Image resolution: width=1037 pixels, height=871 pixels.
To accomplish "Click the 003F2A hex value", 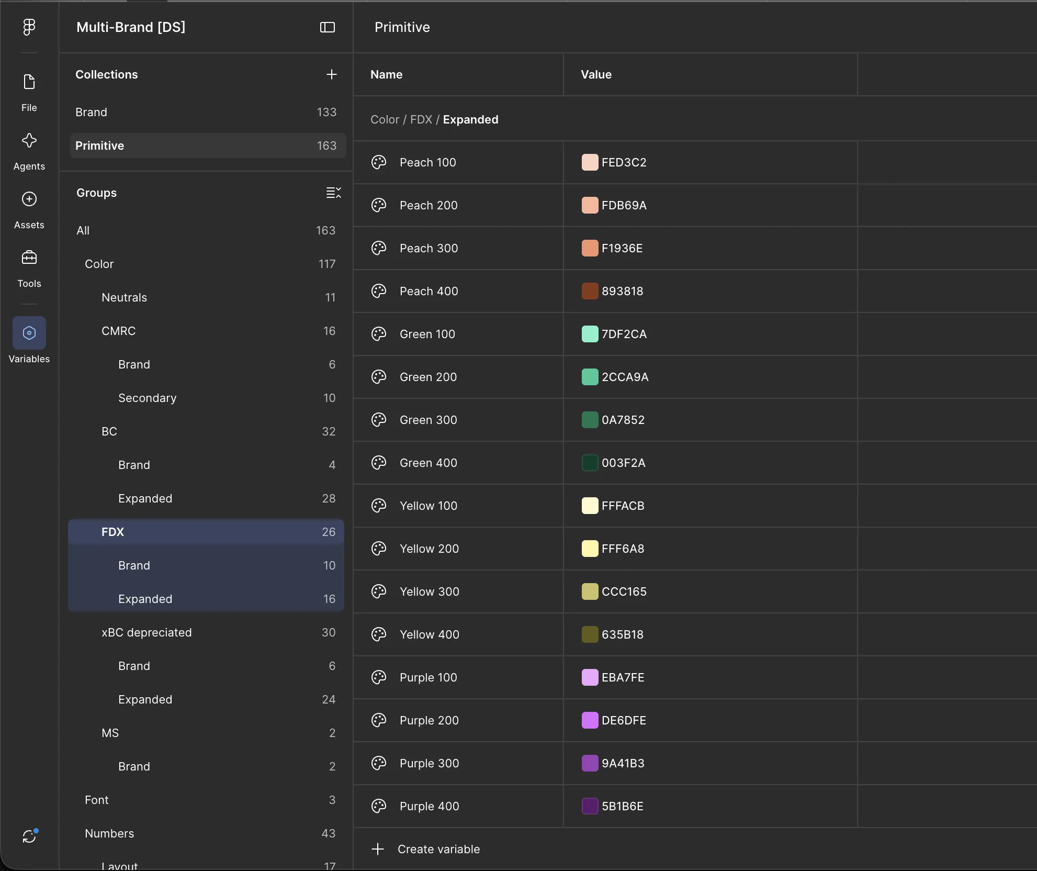I will [x=623, y=463].
